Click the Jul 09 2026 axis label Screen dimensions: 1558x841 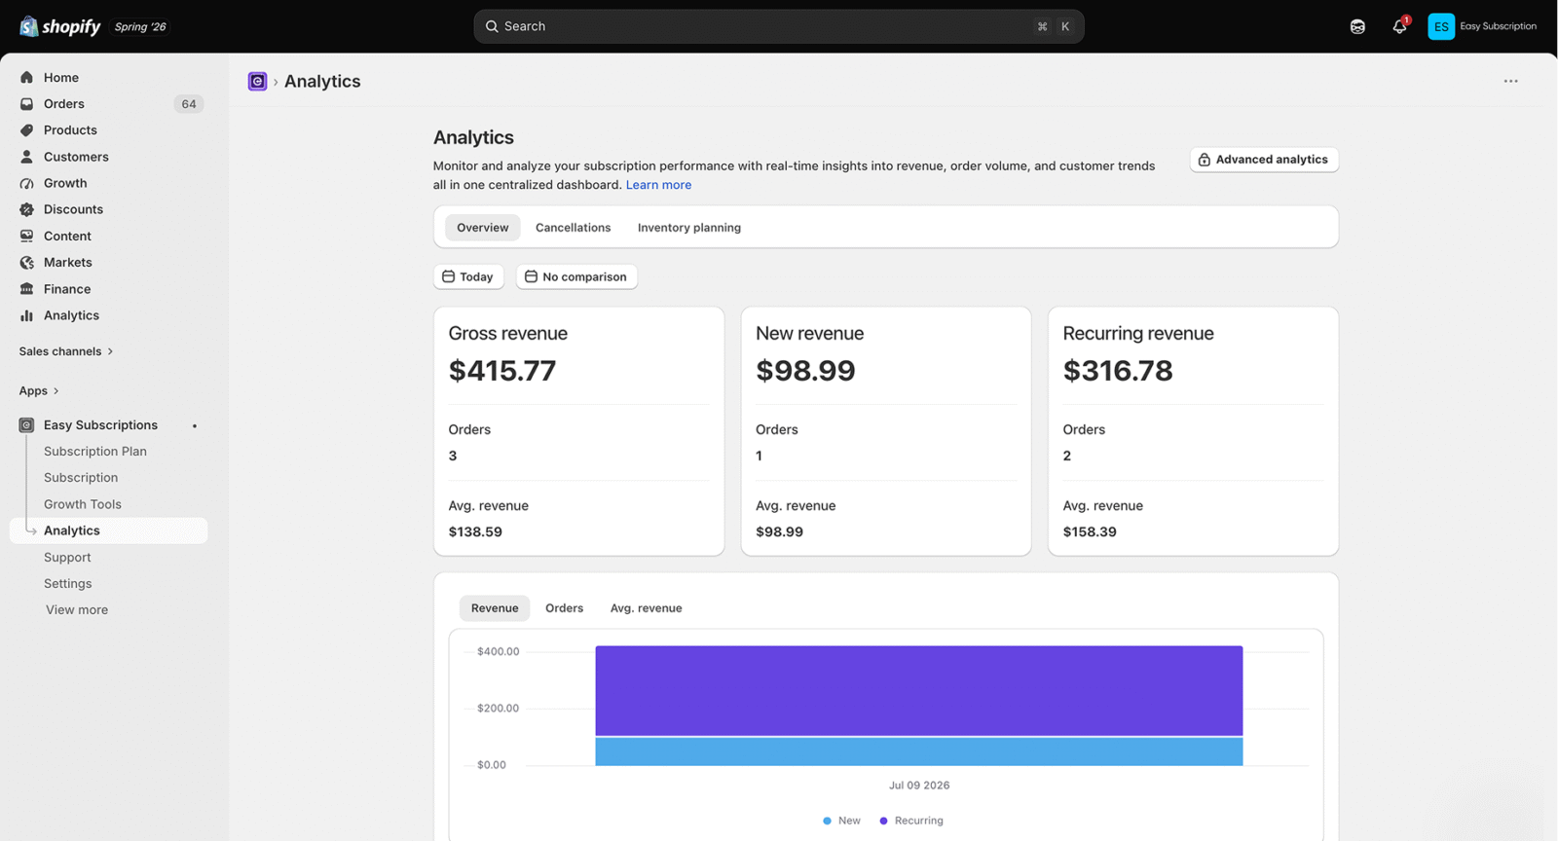coord(919,786)
